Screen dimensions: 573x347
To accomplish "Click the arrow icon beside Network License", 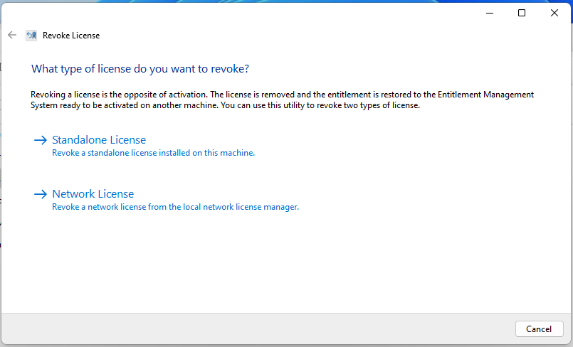I will [40, 194].
